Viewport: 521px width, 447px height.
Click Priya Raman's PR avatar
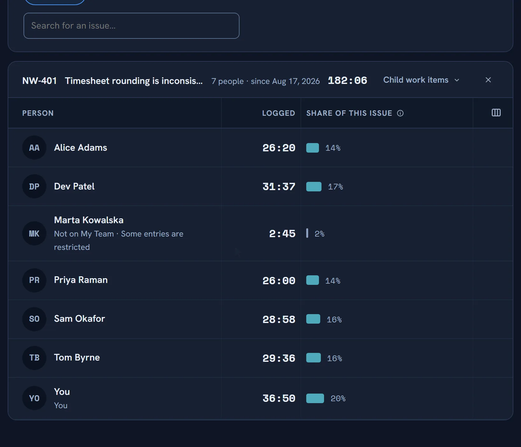tap(34, 280)
